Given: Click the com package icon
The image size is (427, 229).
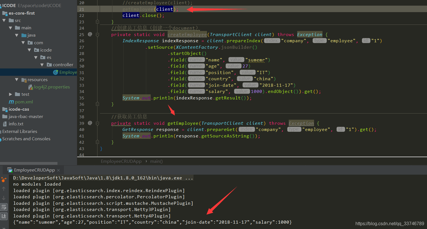Looking at the screenshot, I should (30, 43).
